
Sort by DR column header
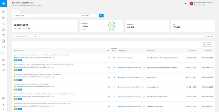tap(108, 51)
